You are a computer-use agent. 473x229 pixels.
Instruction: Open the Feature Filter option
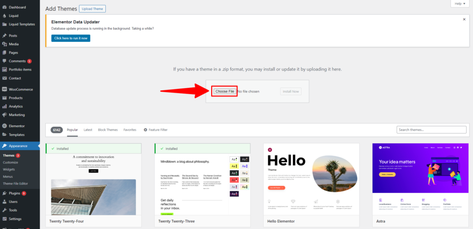pos(155,129)
